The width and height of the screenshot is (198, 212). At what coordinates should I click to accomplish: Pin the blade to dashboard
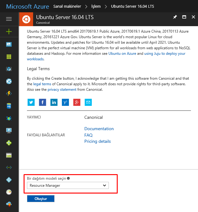click(175, 17)
